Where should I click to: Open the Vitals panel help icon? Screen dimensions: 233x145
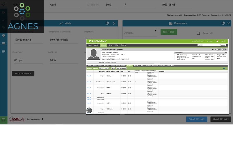(107, 23)
